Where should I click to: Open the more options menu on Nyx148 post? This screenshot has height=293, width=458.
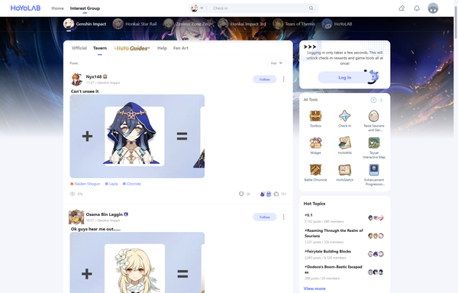point(284,79)
